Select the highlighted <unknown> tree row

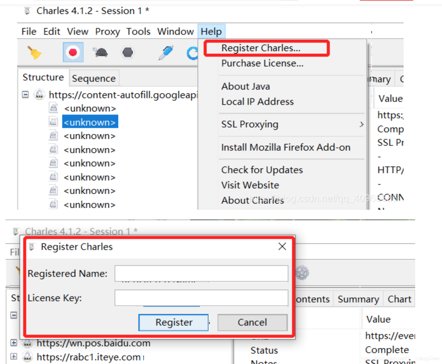click(90, 122)
